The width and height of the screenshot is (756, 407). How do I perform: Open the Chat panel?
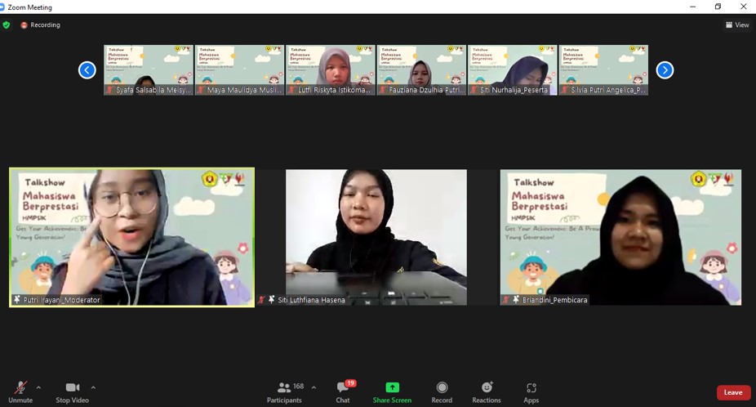[343, 391]
